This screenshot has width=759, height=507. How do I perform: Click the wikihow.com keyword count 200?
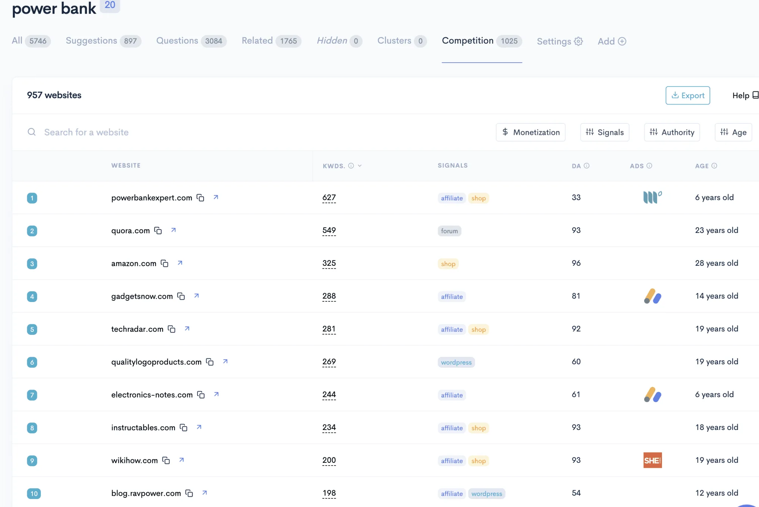(x=329, y=460)
